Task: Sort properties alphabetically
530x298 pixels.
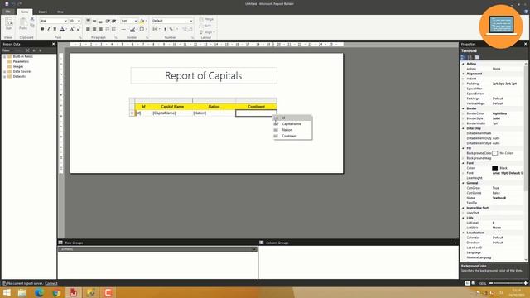Action: [470, 57]
